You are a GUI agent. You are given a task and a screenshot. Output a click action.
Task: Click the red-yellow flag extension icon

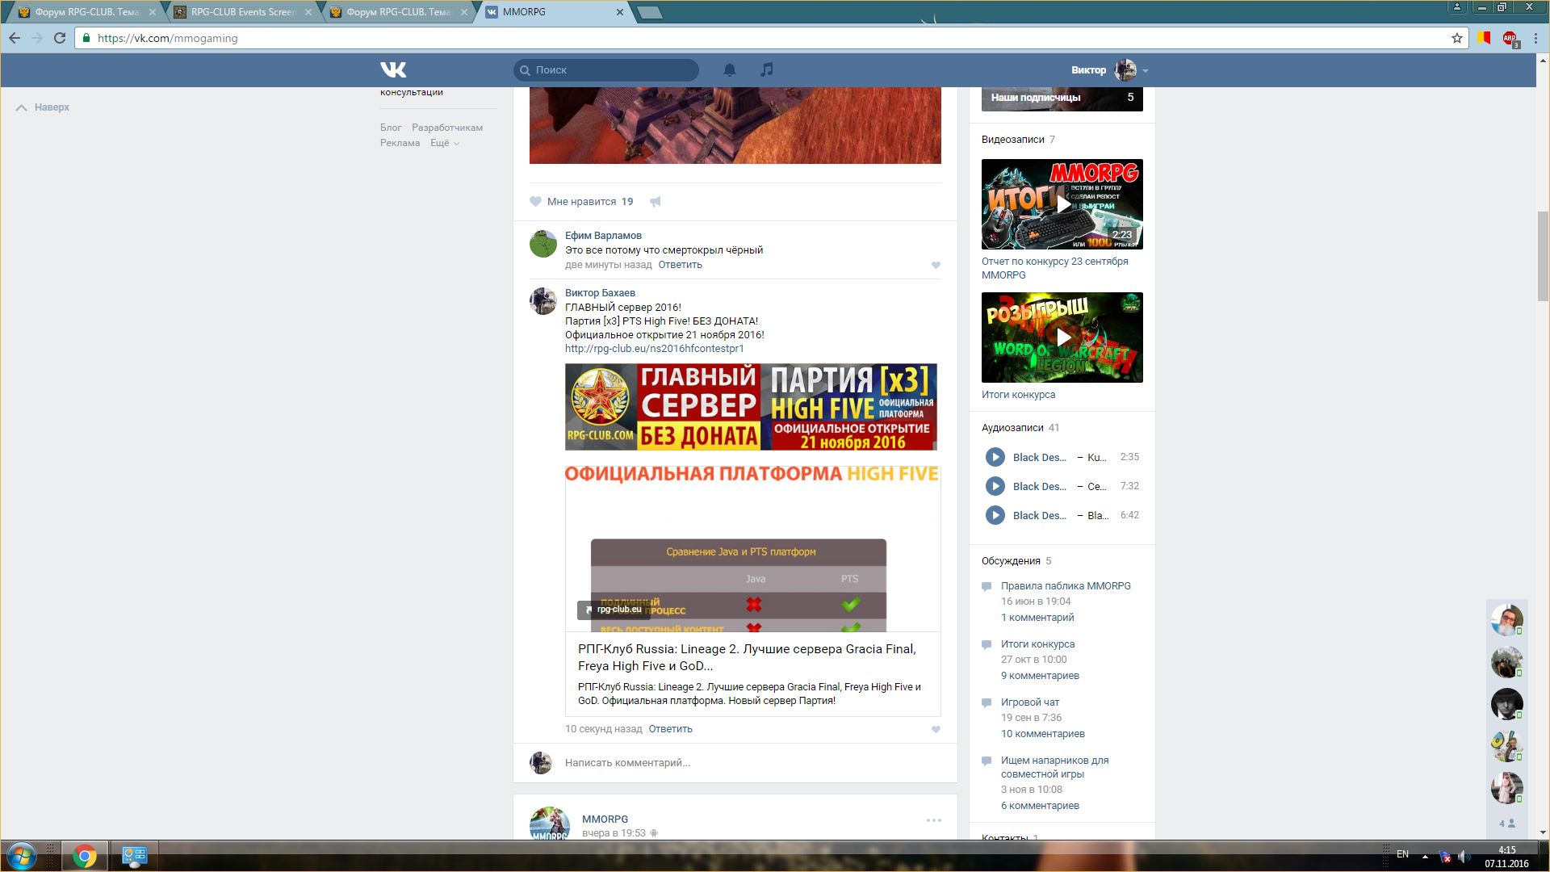(1484, 38)
